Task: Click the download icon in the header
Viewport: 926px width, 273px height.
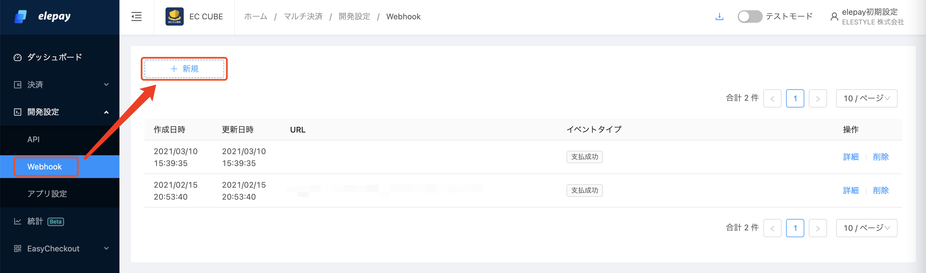Action: coord(719,16)
